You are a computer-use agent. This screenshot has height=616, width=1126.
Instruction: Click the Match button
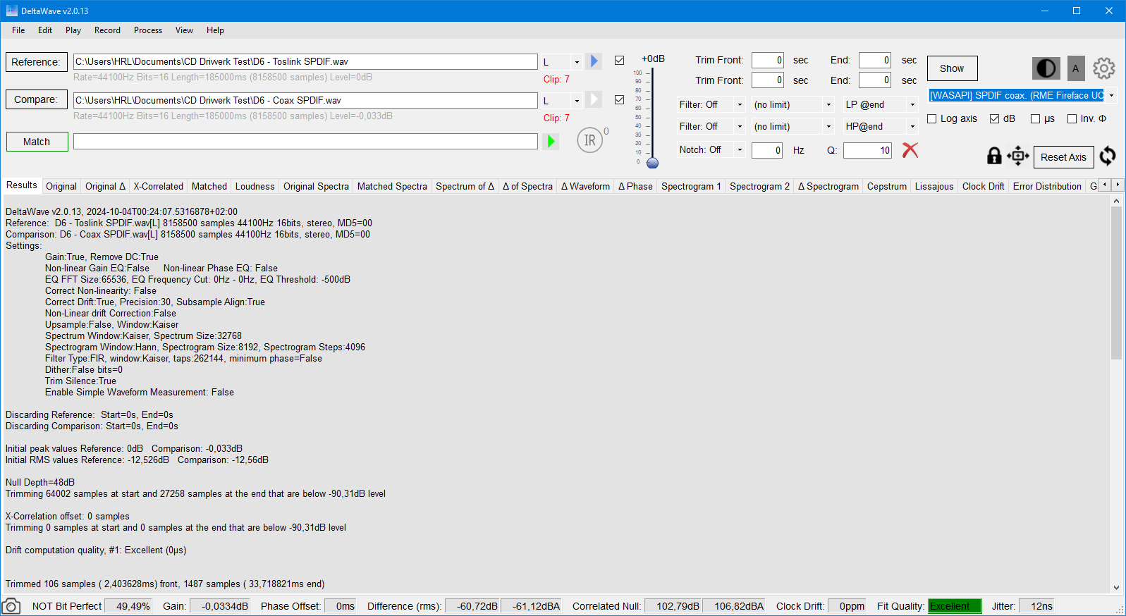coord(37,142)
